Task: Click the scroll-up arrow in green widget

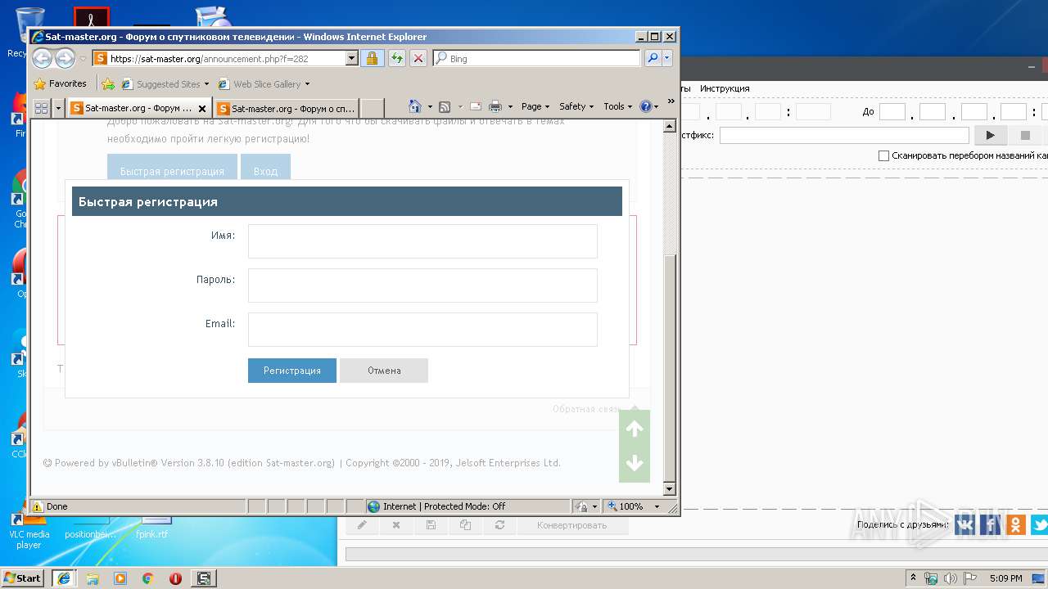Action: [x=635, y=429]
